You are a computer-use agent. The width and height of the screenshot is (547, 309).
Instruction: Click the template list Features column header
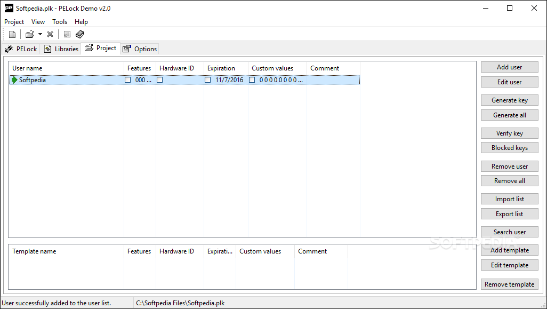tap(140, 251)
